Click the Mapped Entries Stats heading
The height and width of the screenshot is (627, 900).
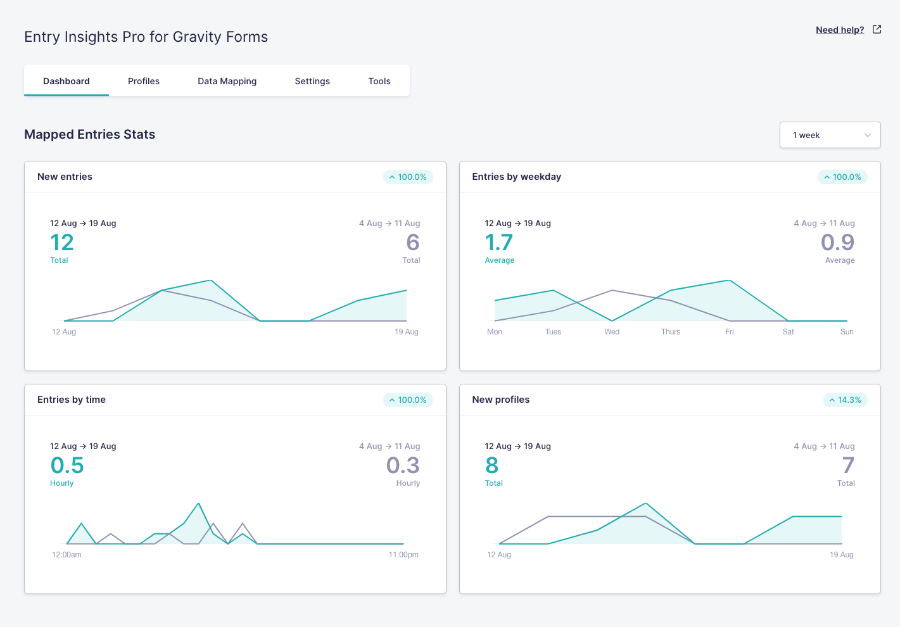90,134
